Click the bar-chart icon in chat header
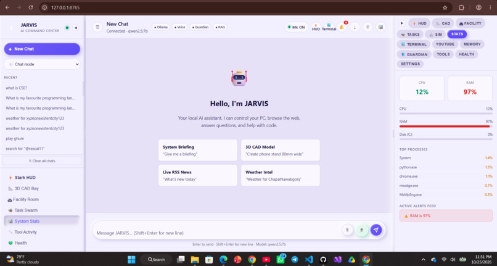Image resolution: width=497 pixels, height=266 pixels. 380,27
